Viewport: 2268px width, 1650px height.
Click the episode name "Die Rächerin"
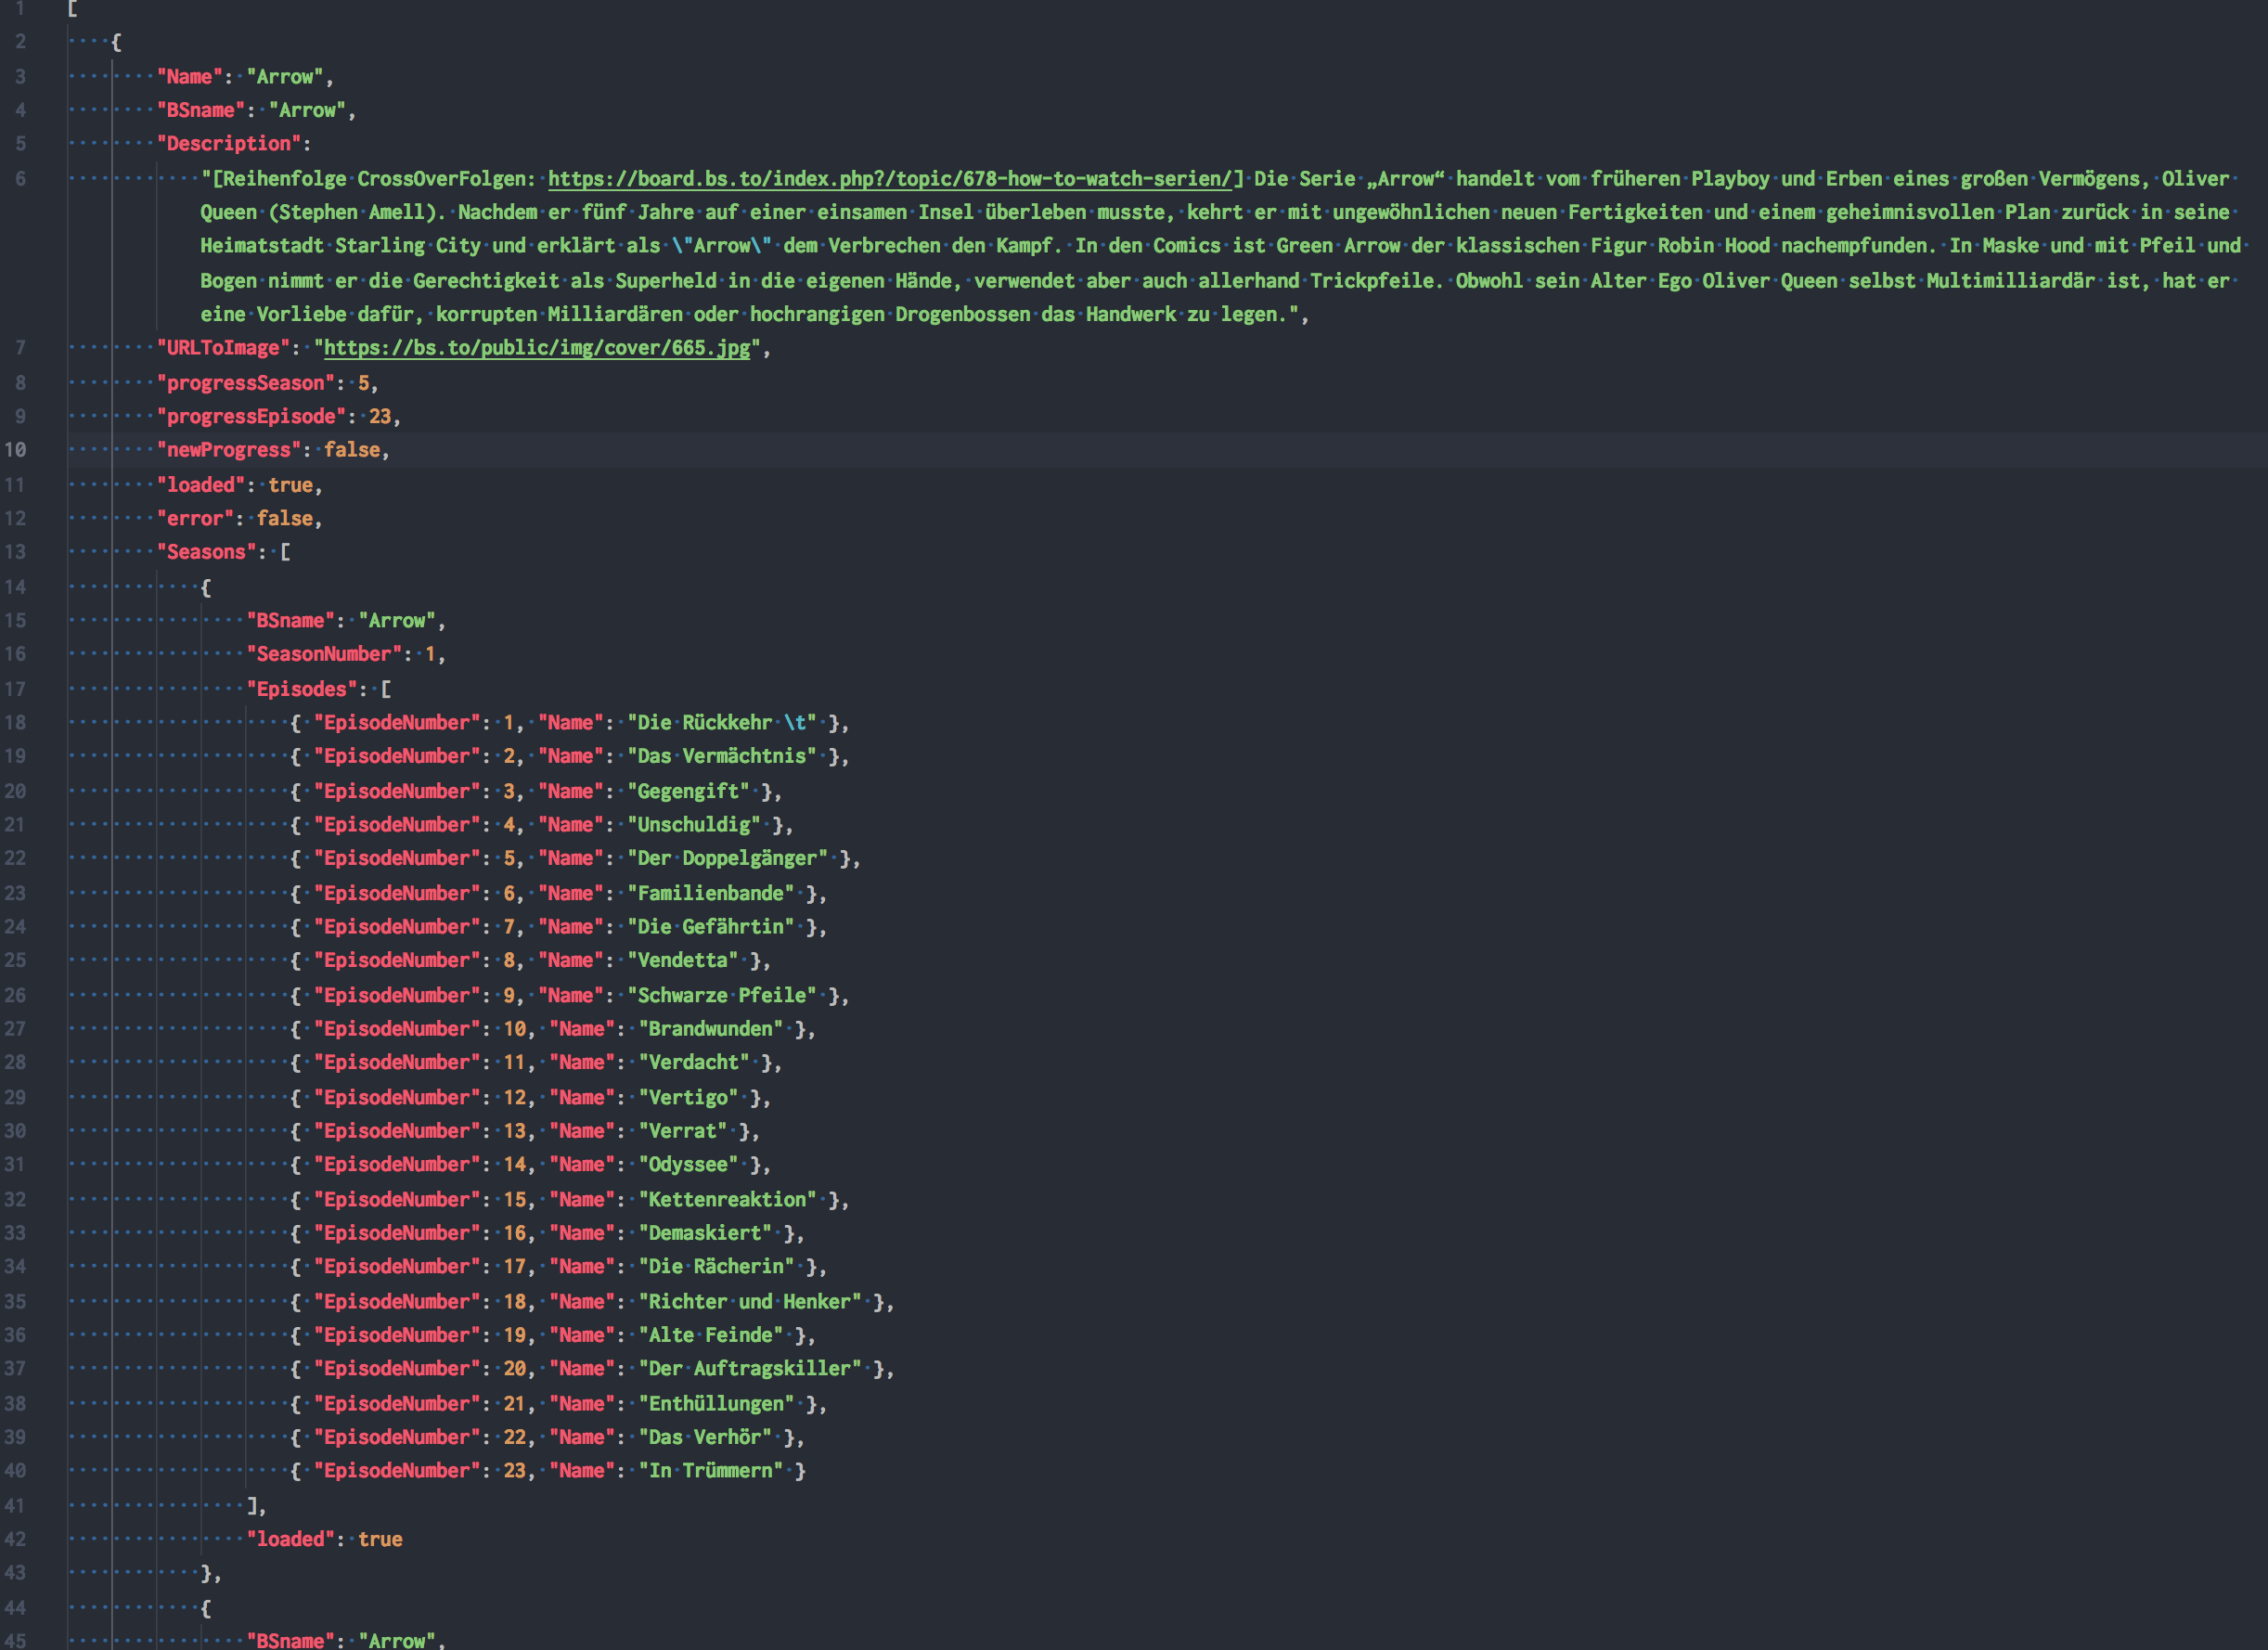[716, 1266]
